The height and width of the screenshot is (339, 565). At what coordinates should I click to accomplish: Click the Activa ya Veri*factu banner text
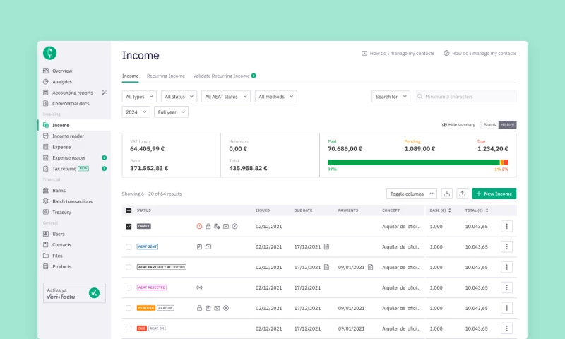click(61, 294)
